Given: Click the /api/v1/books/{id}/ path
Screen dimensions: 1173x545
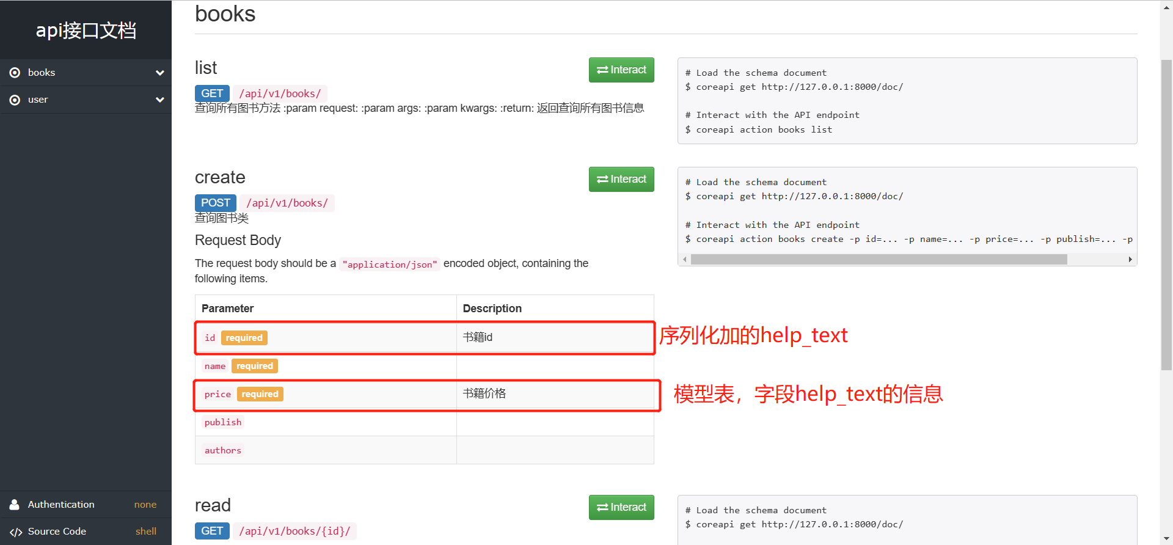Looking at the screenshot, I should point(294,531).
